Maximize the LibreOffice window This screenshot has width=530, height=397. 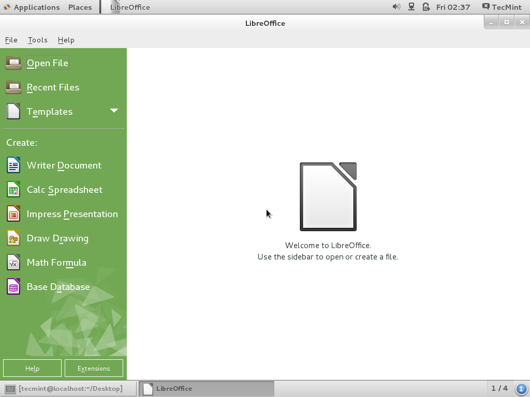click(507, 23)
